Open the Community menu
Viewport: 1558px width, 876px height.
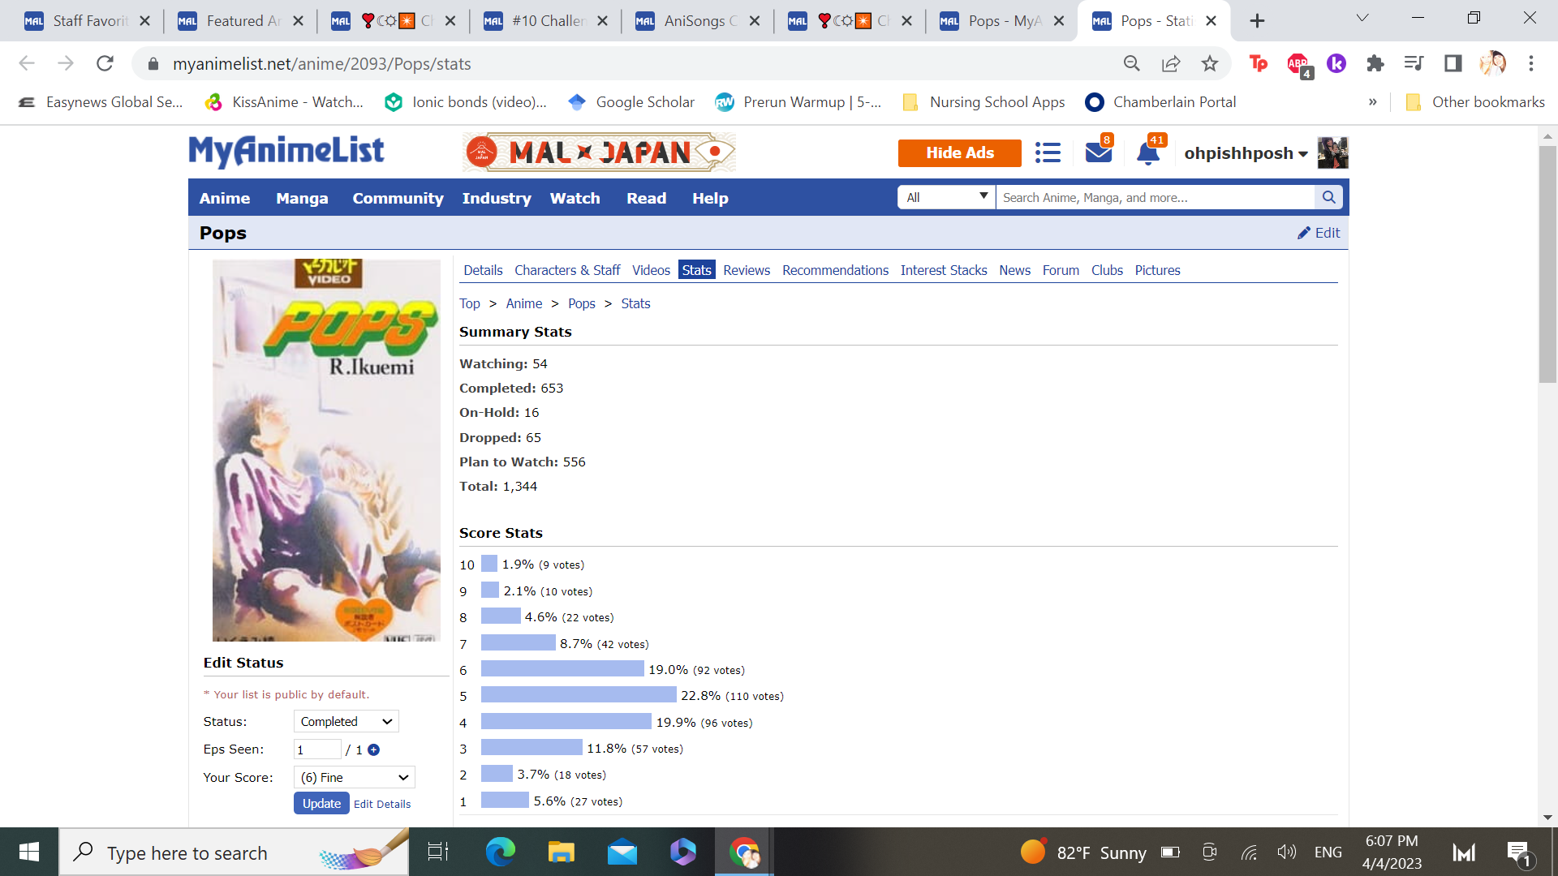(398, 198)
